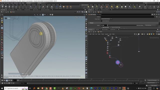Open the Windows Start menu

[2, 88]
